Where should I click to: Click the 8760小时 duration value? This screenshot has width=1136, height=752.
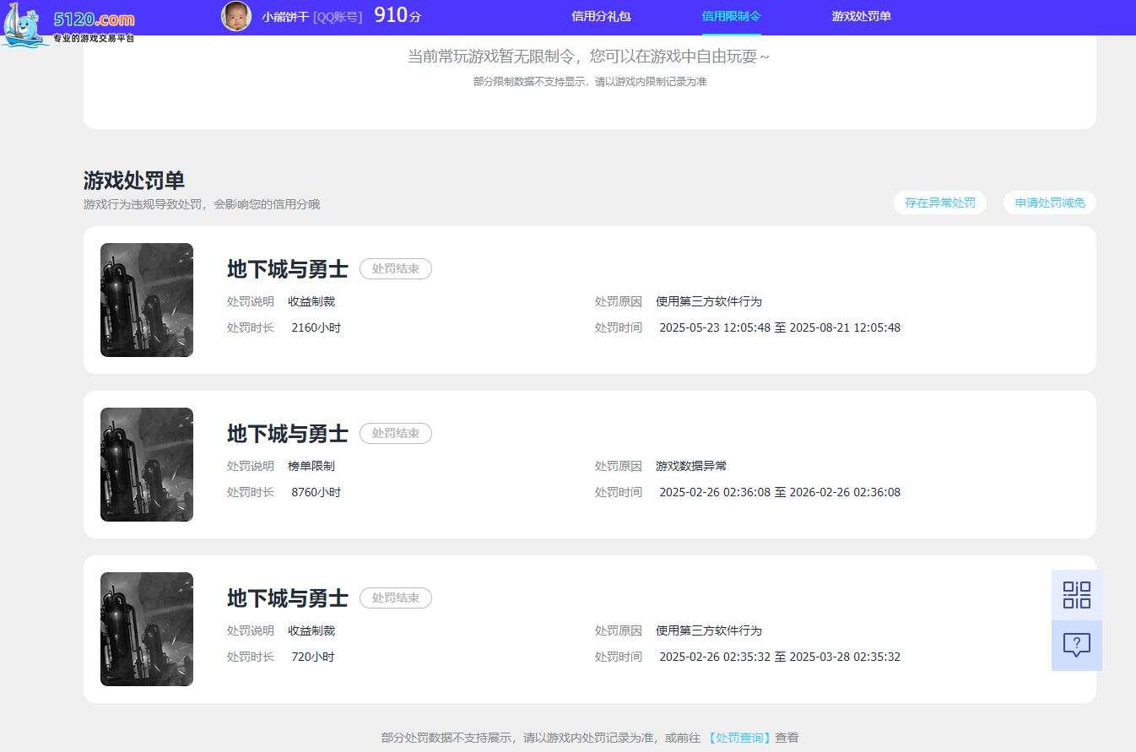[316, 492]
